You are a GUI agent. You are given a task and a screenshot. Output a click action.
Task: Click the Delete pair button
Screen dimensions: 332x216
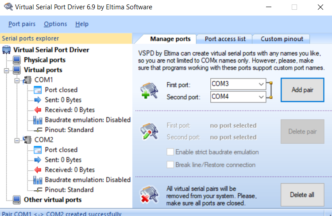(302, 131)
